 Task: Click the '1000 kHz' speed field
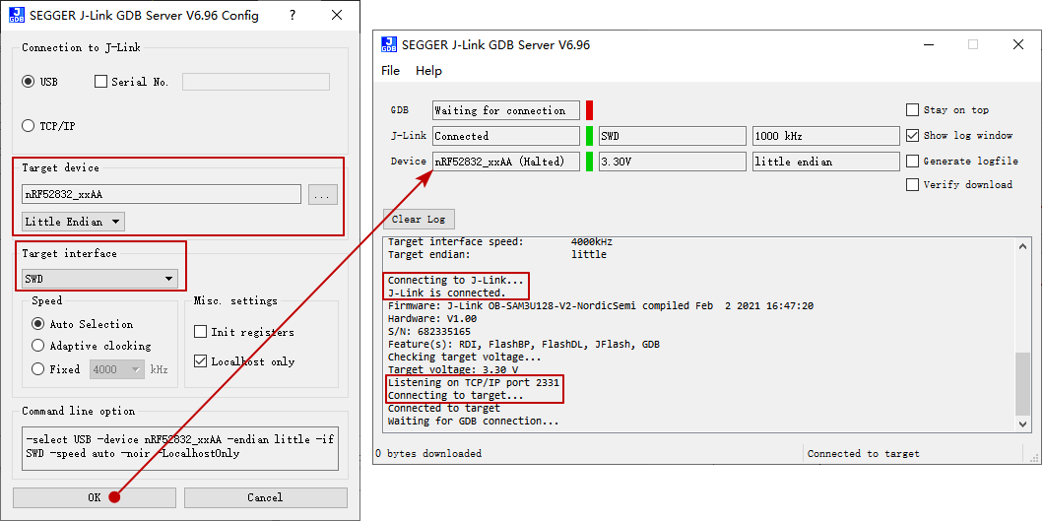(826, 136)
